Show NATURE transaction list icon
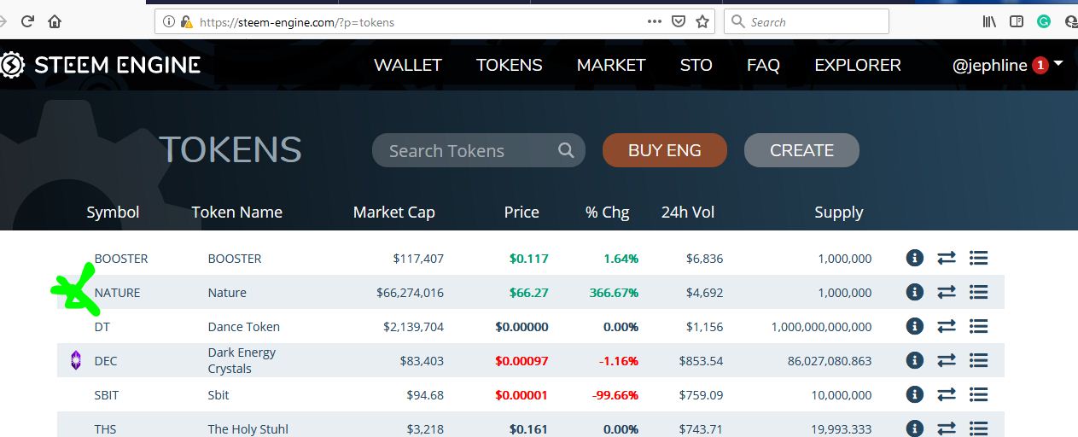Image resolution: width=1078 pixels, height=437 pixels. pyautogui.click(x=978, y=292)
